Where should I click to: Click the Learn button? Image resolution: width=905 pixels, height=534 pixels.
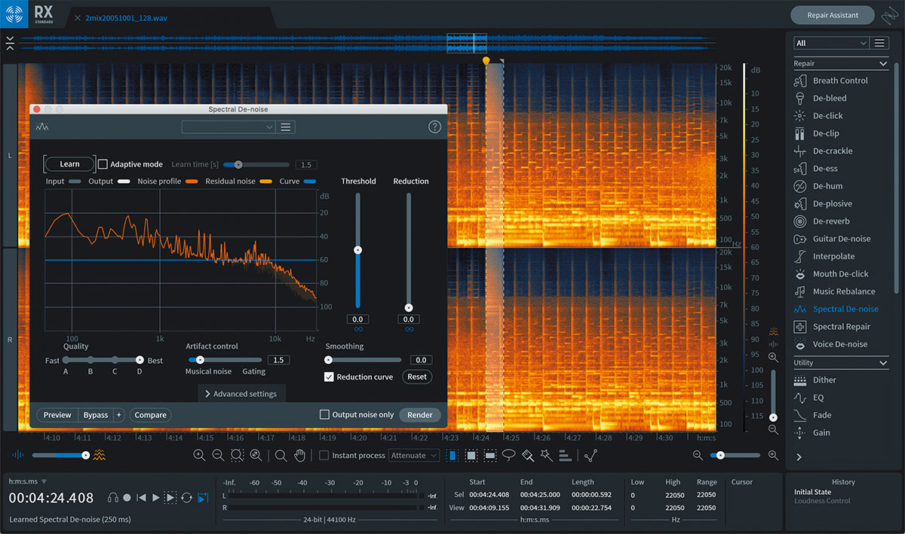(69, 164)
